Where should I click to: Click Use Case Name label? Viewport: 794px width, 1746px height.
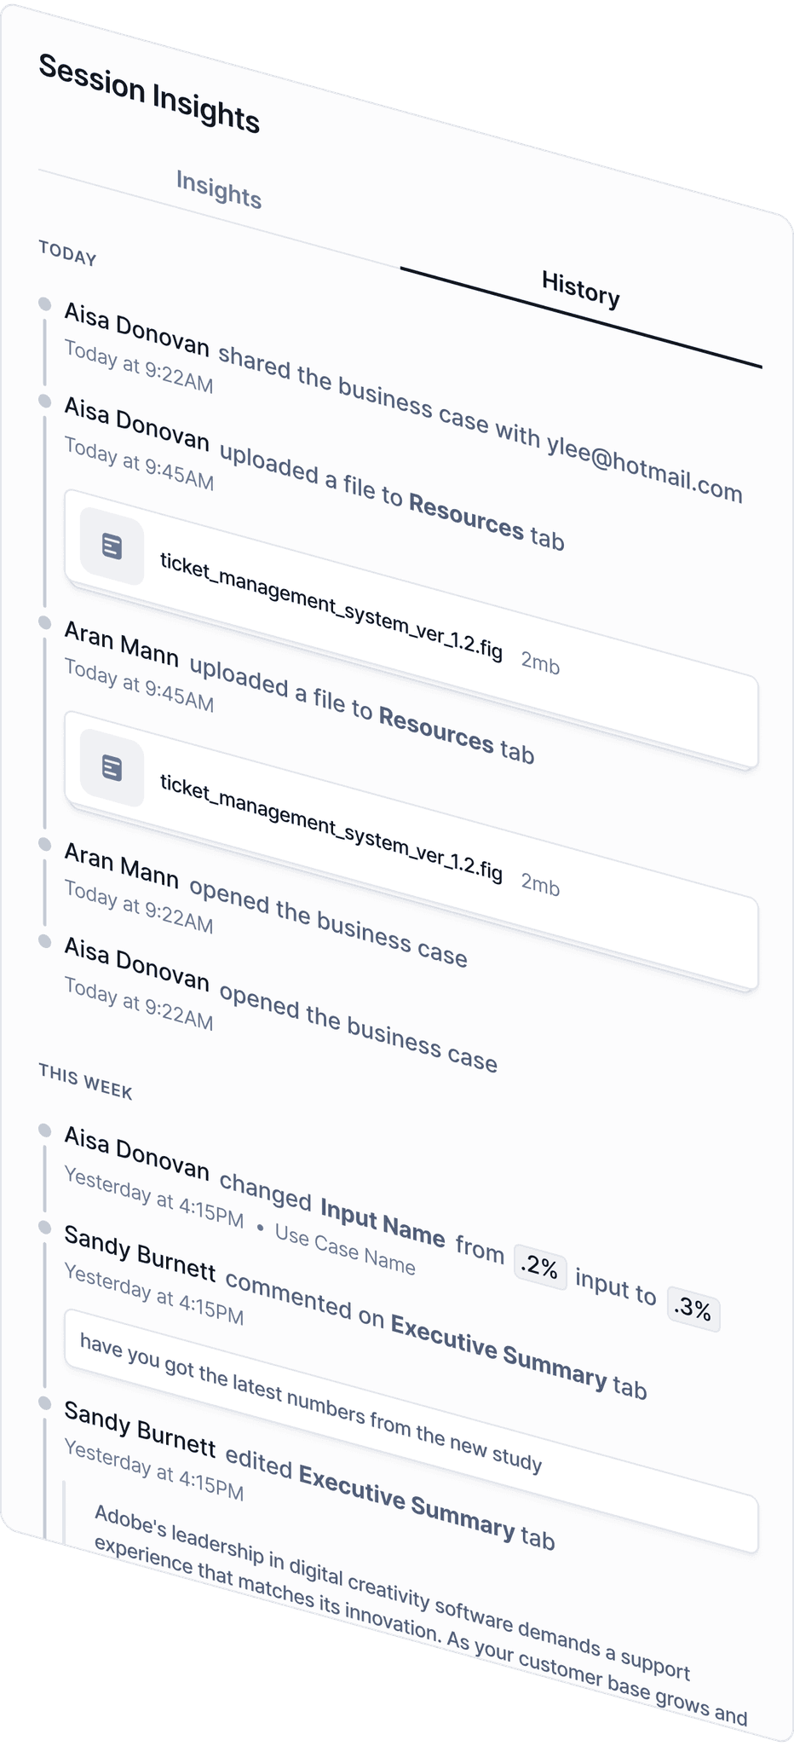(345, 1250)
